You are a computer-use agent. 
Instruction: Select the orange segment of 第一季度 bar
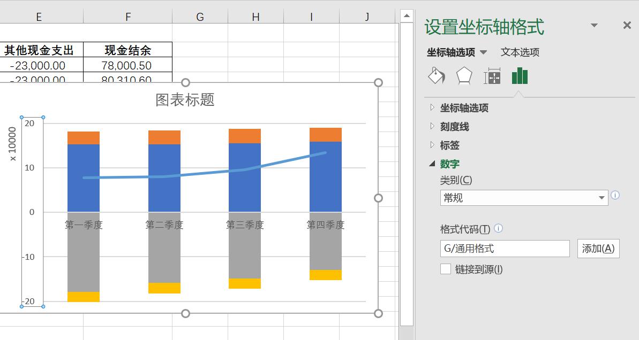click(x=84, y=138)
